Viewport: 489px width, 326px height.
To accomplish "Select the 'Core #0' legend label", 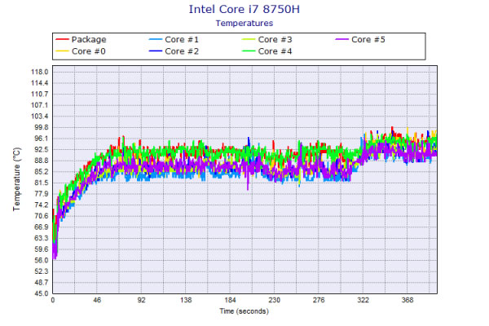I will 89,51.
